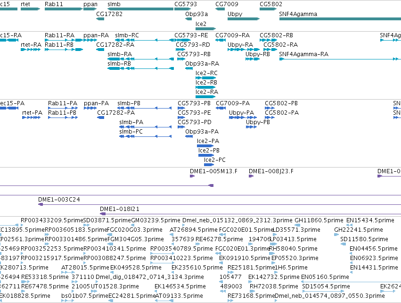Click the DME1-003C24 BAC label
Image resolution: width=401 pixels, height=303 pixels.
(x=59, y=200)
